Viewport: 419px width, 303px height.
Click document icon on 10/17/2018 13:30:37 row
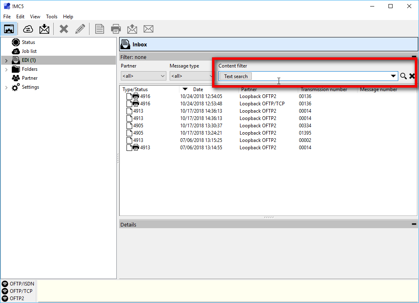coord(129,126)
